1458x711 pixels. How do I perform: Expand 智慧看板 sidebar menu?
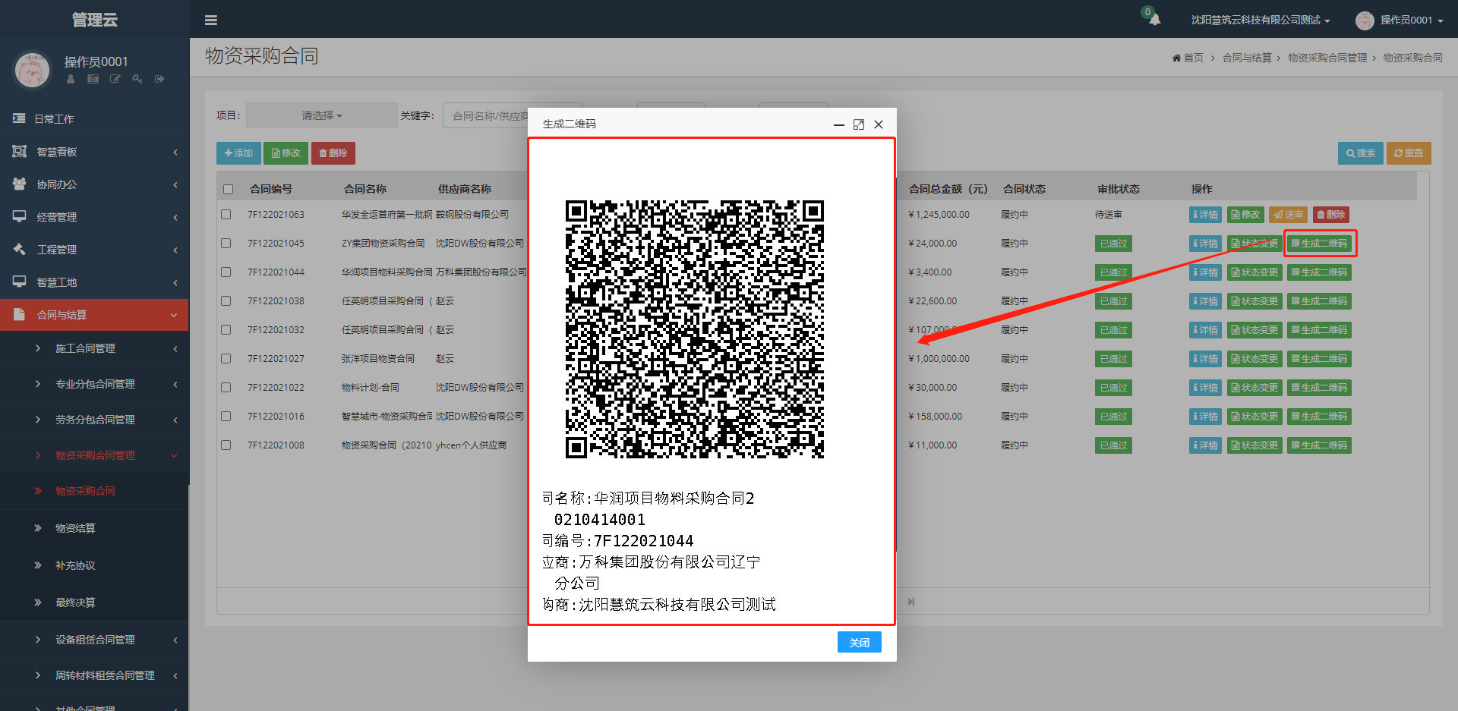[x=94, y=152]
